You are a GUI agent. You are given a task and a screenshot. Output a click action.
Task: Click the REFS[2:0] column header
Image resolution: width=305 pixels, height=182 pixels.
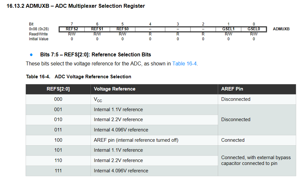point(58,89)
